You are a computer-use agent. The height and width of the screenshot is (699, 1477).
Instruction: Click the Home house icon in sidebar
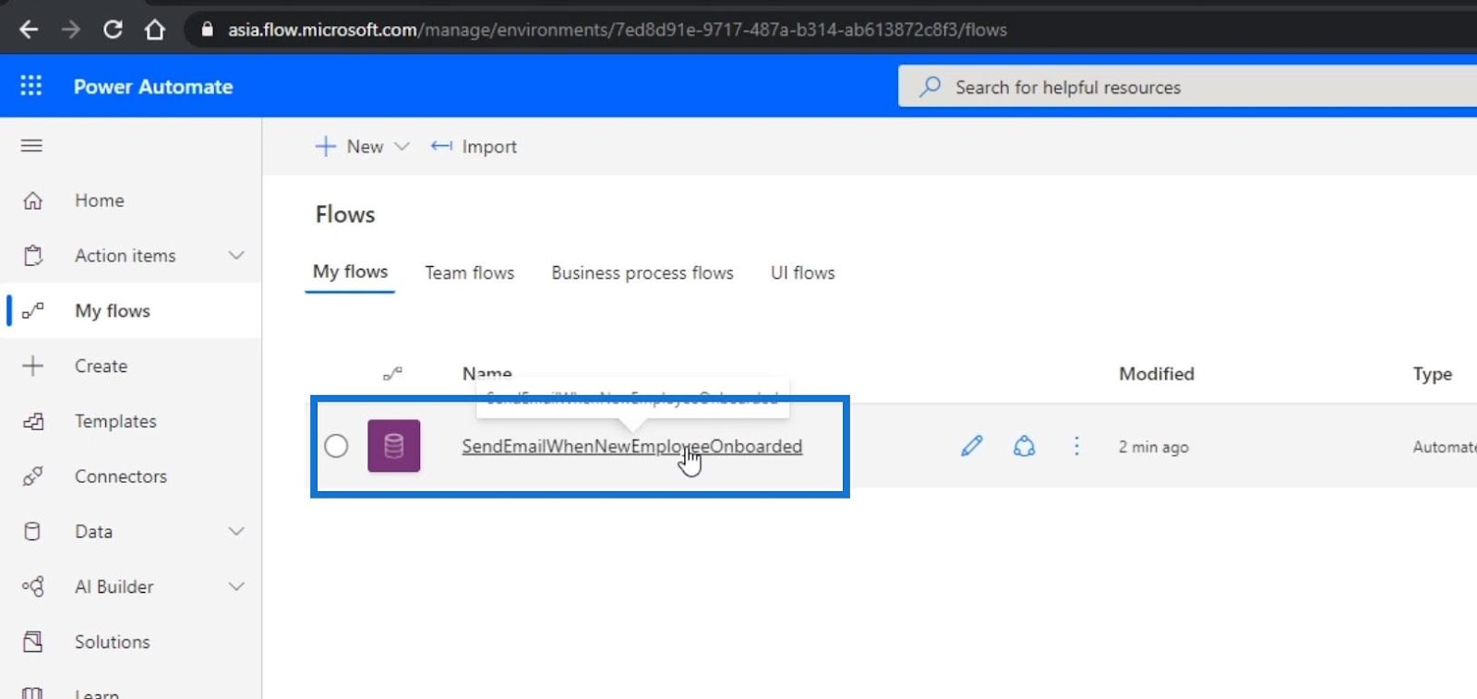(32, 200)
